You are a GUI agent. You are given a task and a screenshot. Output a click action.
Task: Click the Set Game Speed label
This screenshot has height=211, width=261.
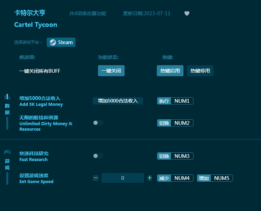click(36, 181)
